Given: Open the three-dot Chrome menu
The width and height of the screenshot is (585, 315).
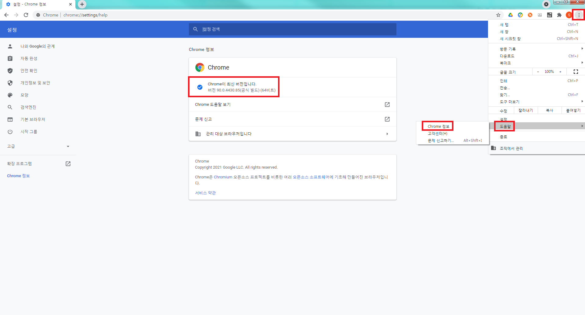Looking at the screenshot, I should coord(579,15).
